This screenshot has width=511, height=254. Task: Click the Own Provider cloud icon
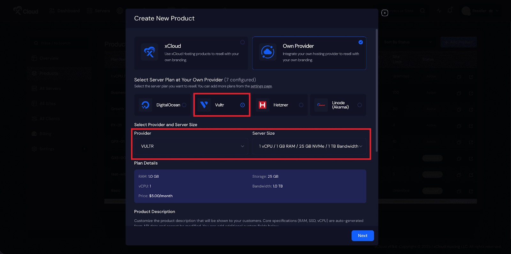point(268,52)
